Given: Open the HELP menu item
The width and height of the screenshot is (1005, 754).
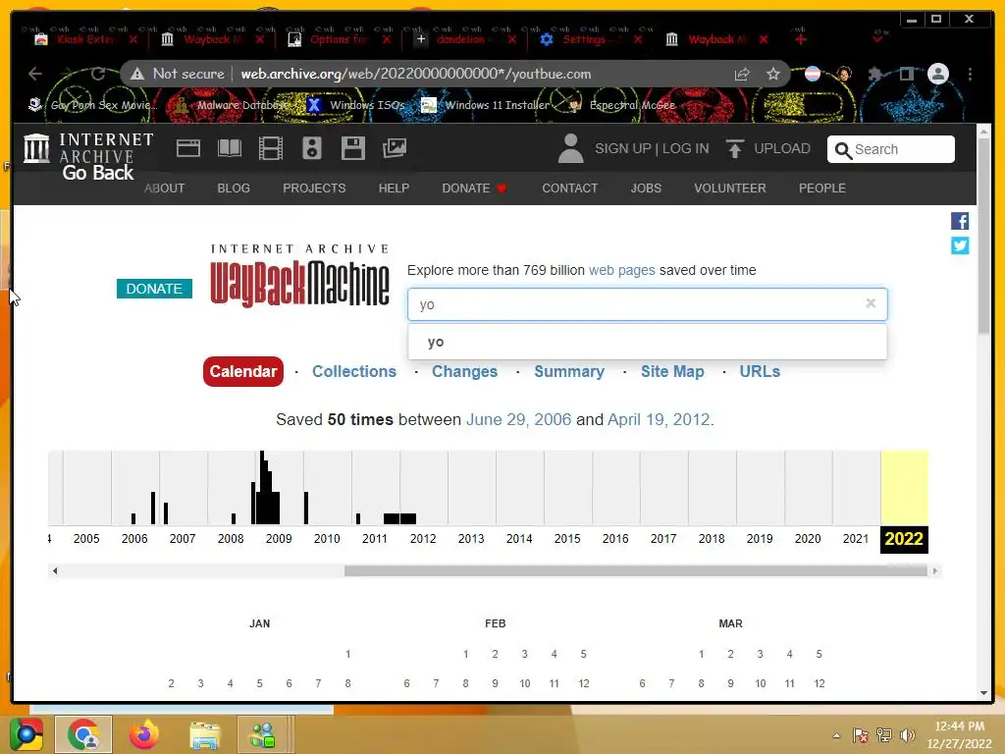Looking at the screenshot, I should click(394, 188).
